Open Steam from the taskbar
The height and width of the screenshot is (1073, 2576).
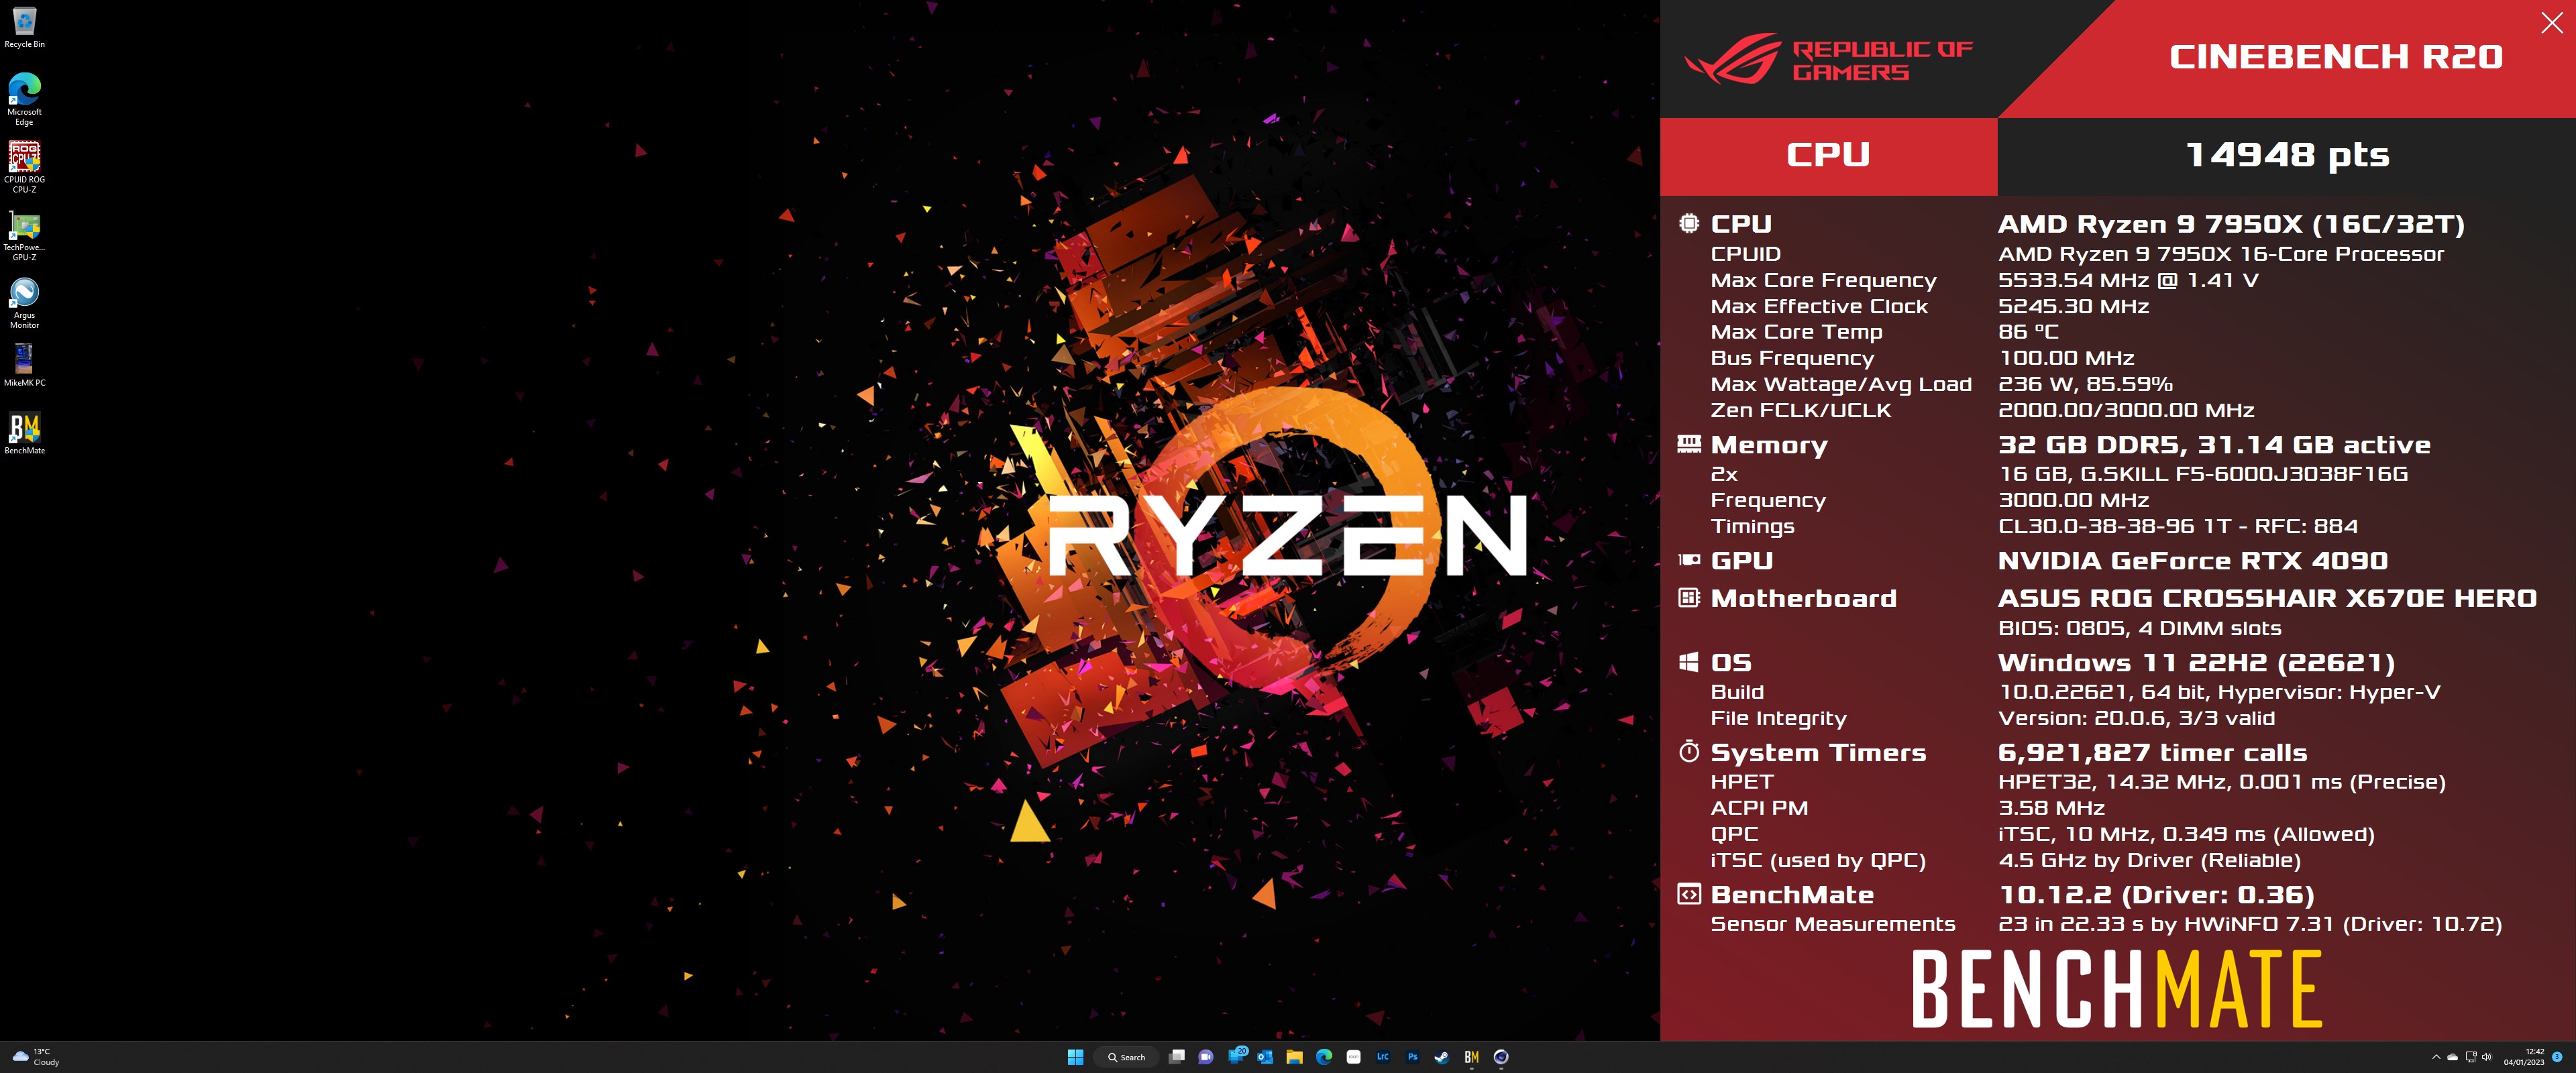point(1442,1057)
